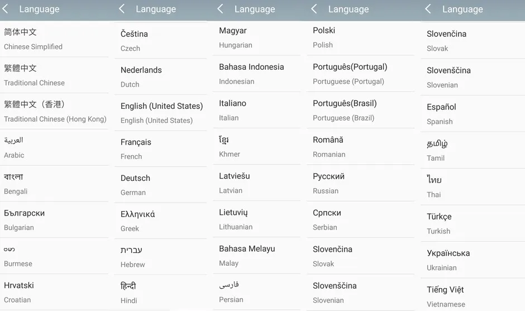Viewport: 525px width, 311px height.
Task: Choose Traditional Chinese (Hong Kong)
Action: pos(55,111)
